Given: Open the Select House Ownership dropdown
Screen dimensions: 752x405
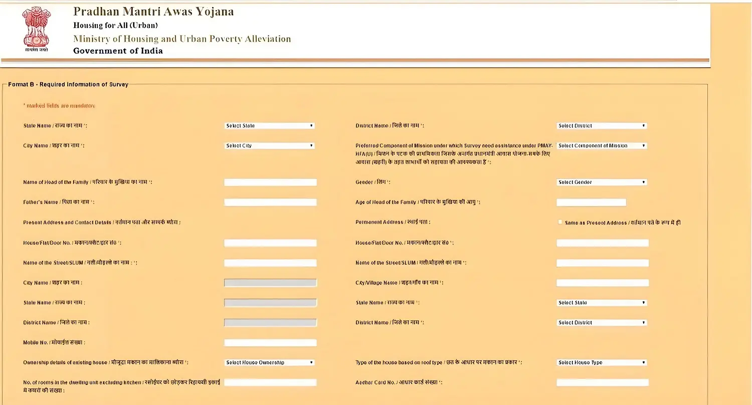Looking at the screenshot, I should coord(270,362).
